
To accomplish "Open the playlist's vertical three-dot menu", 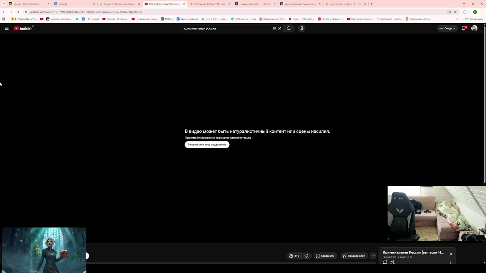I will coord(451,262).
